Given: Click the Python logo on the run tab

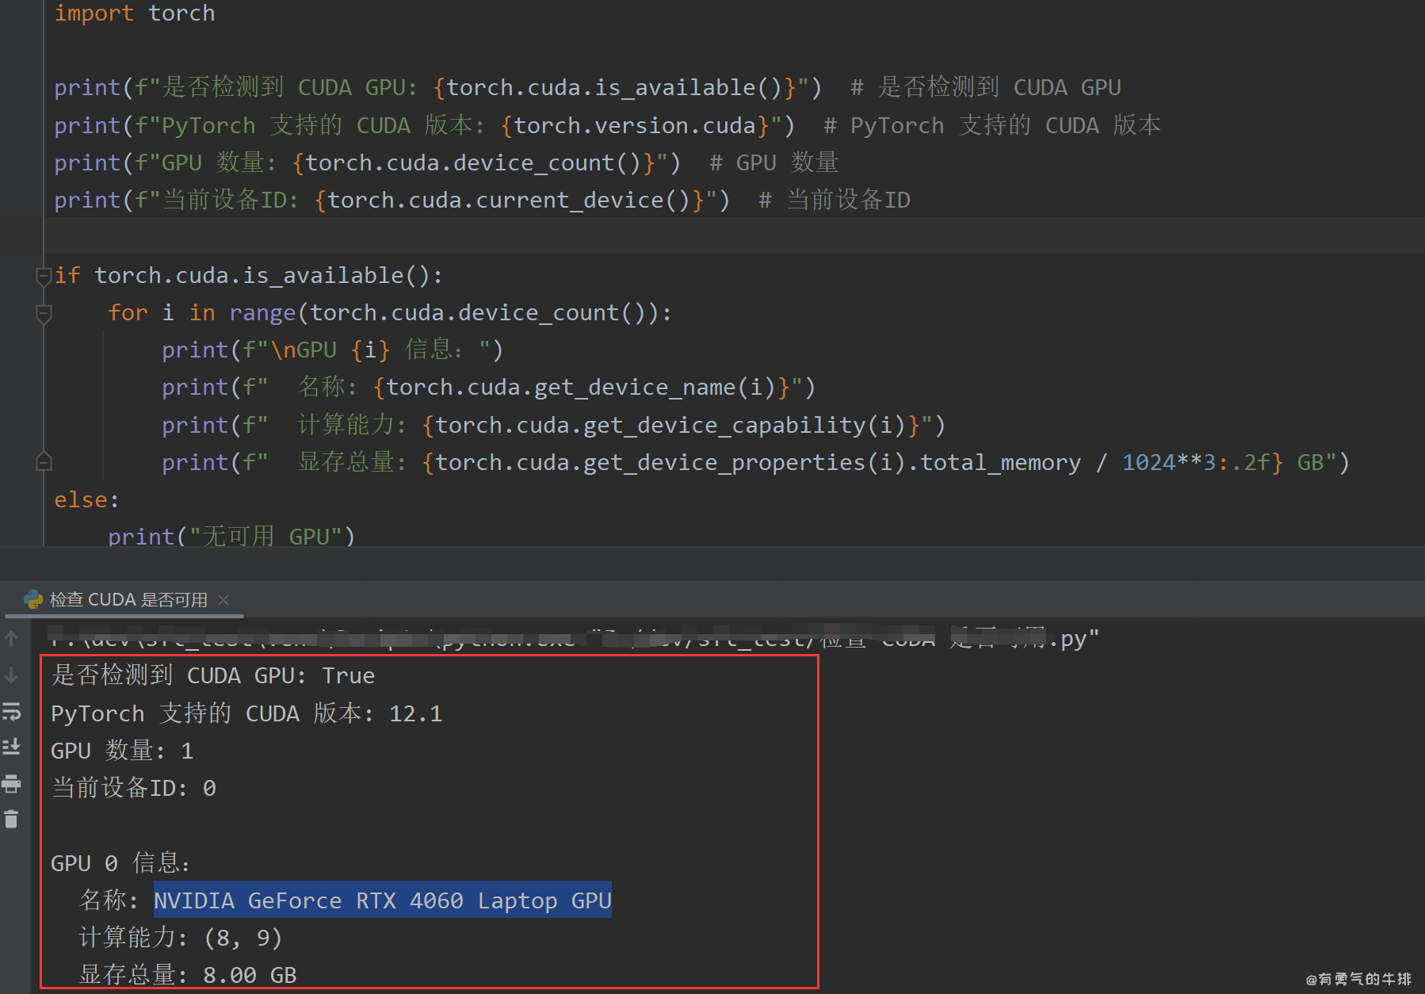Looking at the screenshot, I should coord(33,599).
